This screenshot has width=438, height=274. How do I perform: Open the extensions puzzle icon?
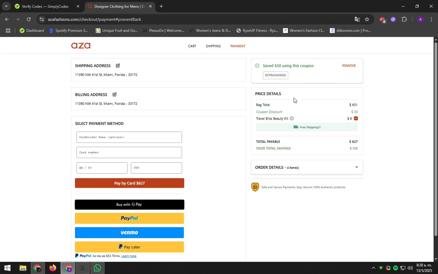(x=404, y=19)
